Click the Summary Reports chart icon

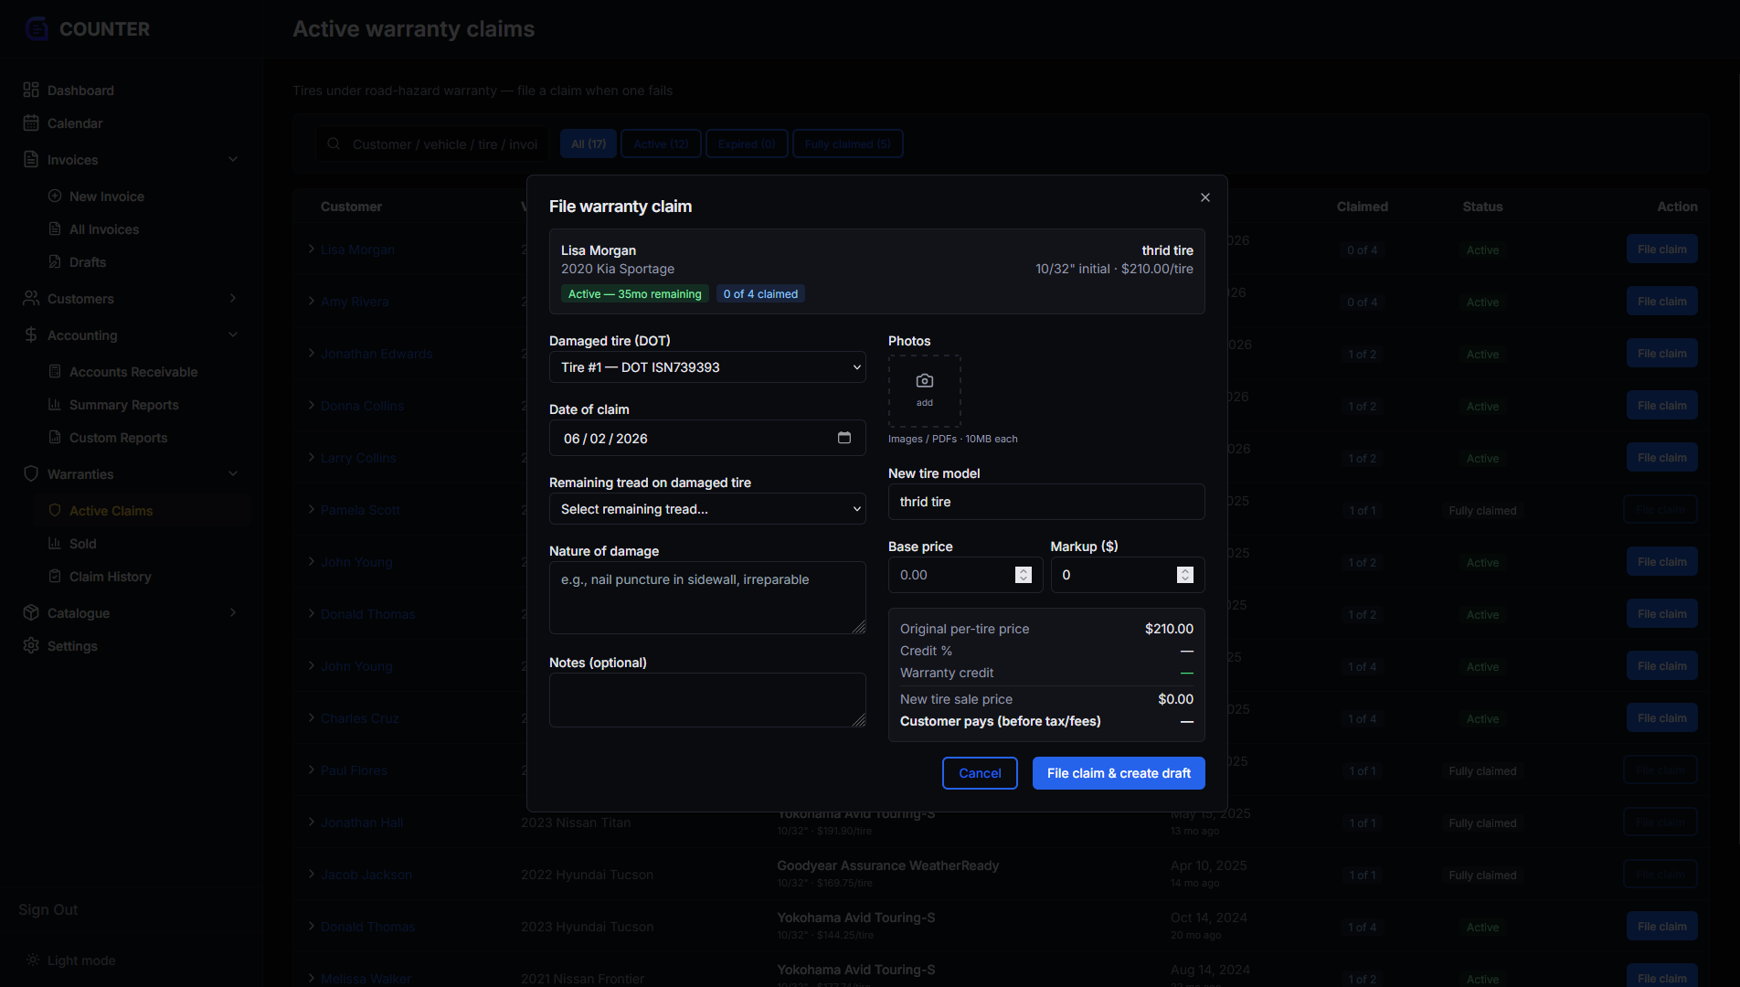click(x=55, y=404)
